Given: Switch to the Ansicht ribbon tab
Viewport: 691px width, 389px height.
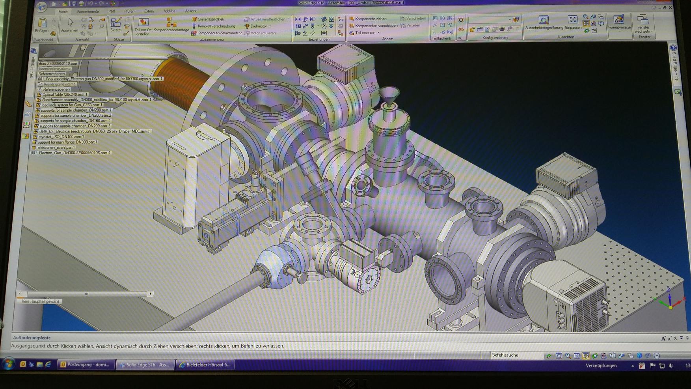Looking at the screenshot, I should [x=190, y=11].
